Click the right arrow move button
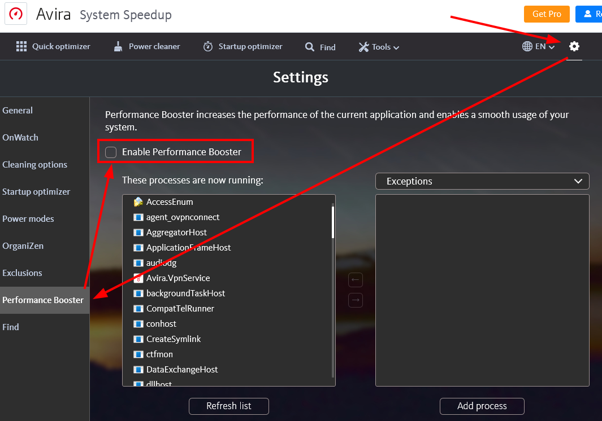Viewport: 602px width, 421px height. tap(355, 300)
